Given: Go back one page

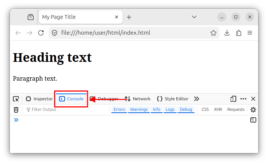Looking at the screenshot, I should tap(18, 33).
